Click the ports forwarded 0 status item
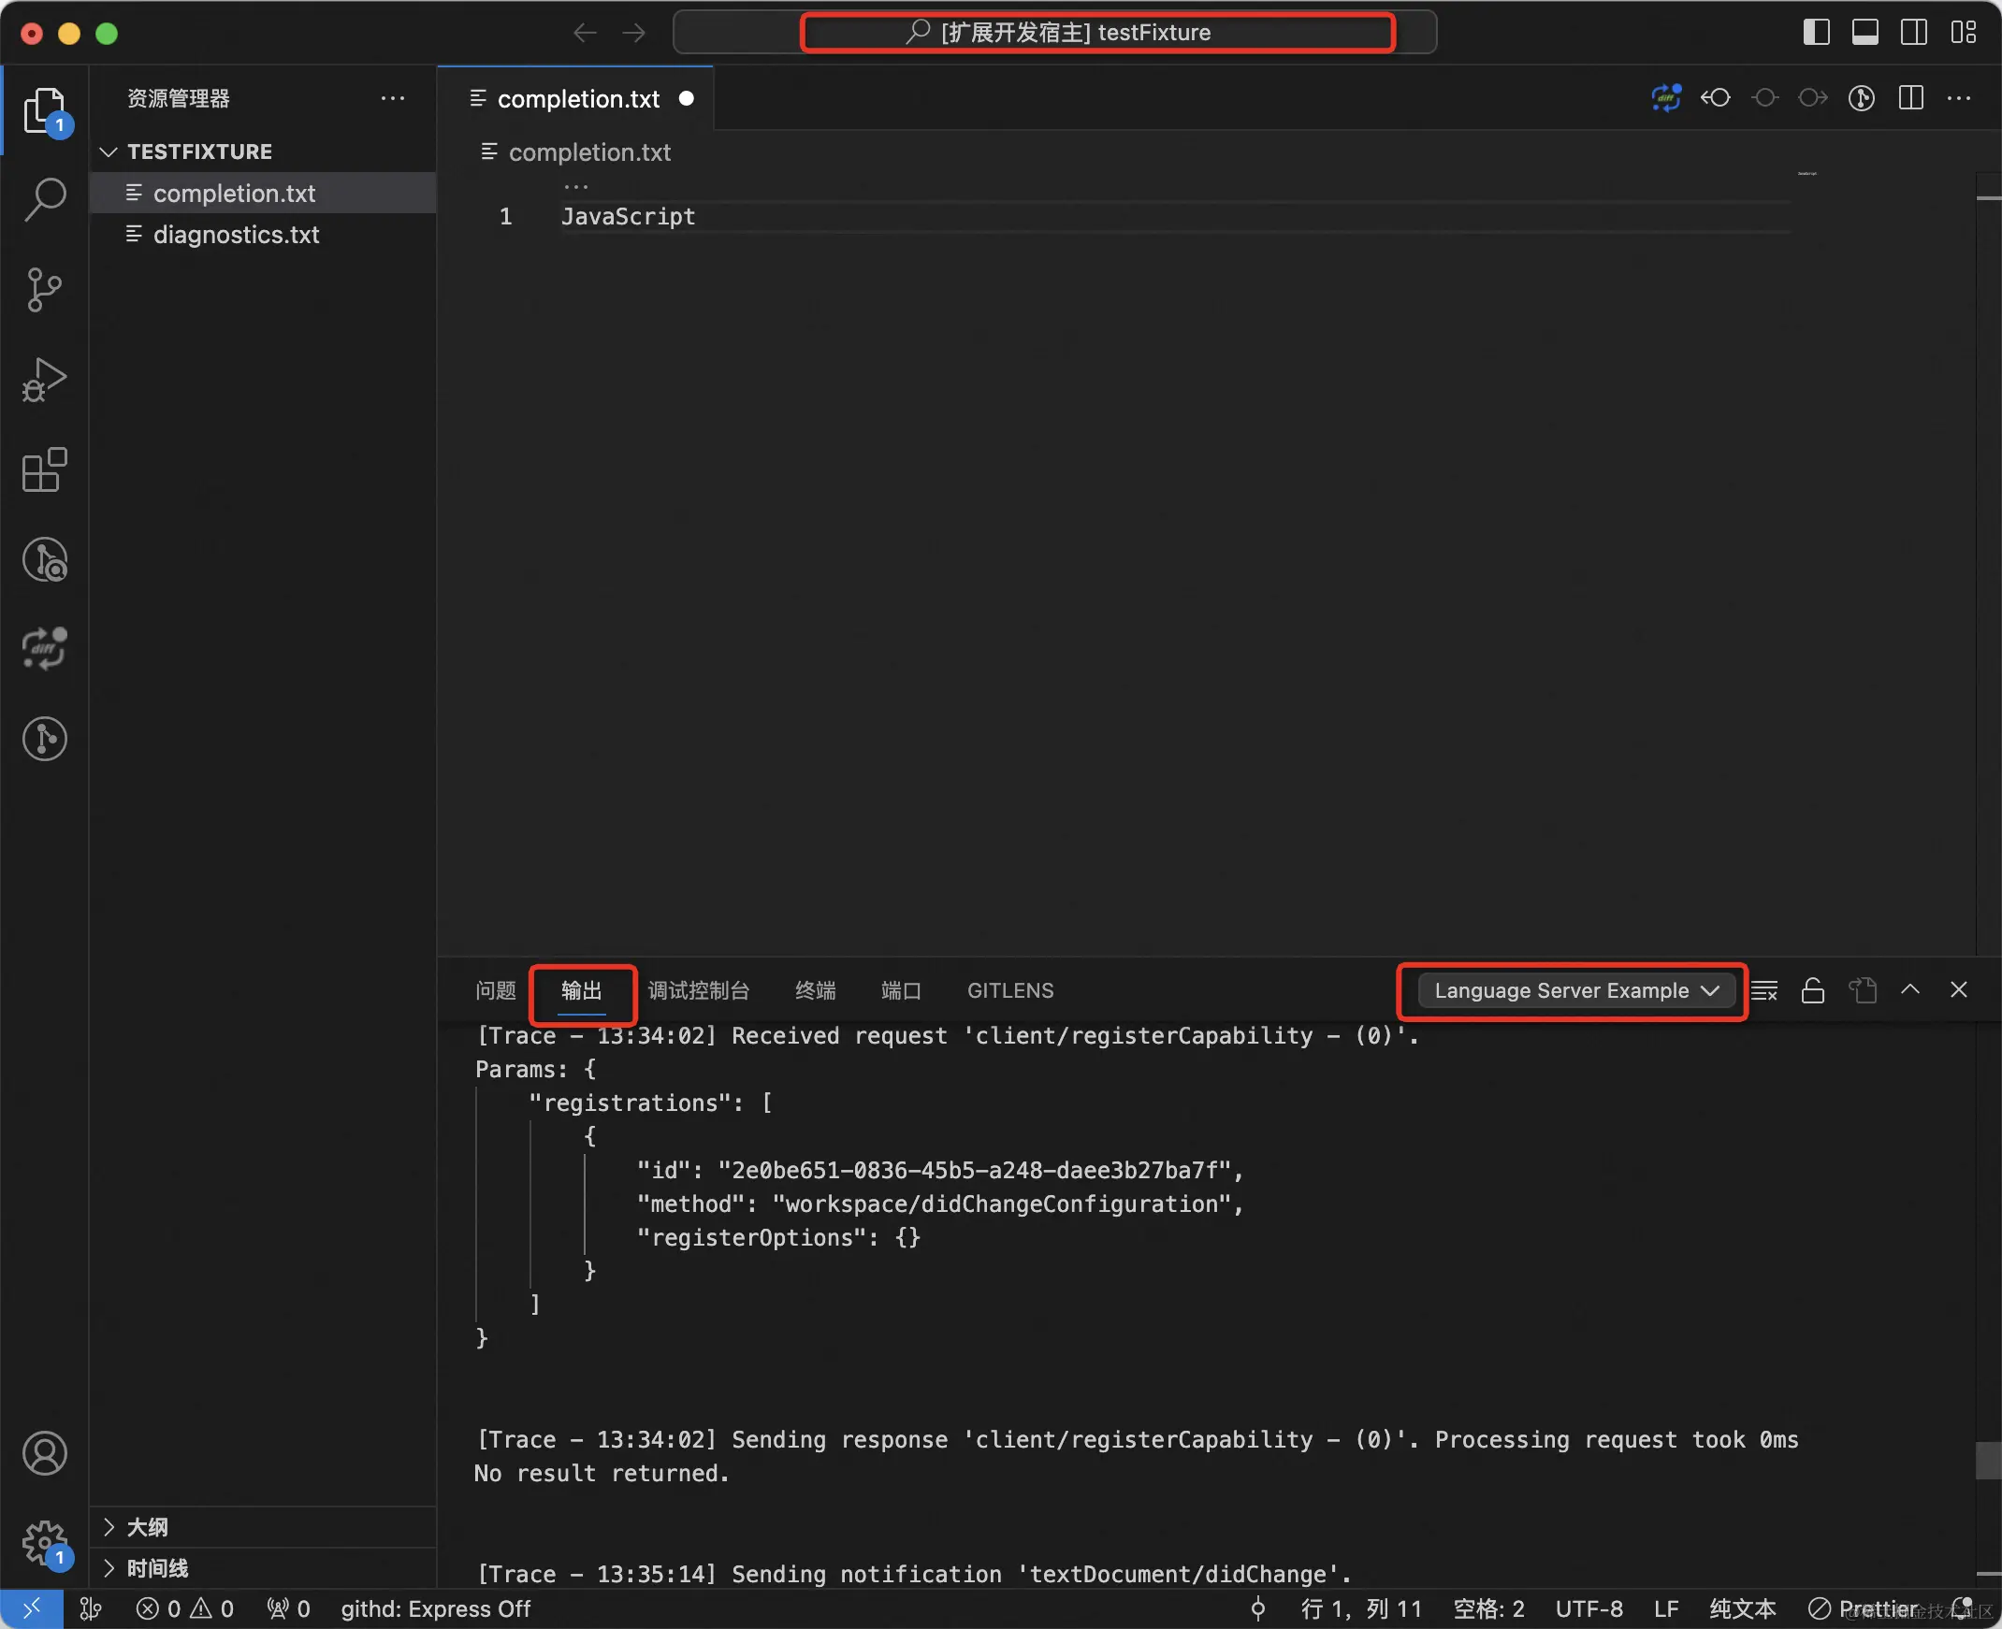The image size is (2002, 1629). tap(288, 1608)
